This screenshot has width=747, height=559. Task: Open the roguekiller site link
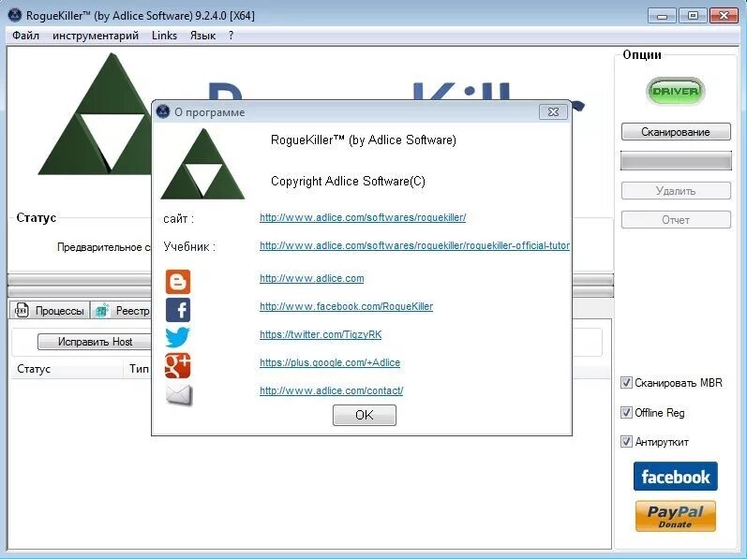click(x=363, y=217)
